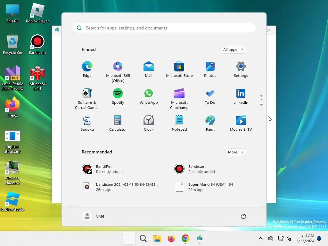
Task: Select Mupen64 0.5.1 desktop shortcut
Action: coord(37,78)
